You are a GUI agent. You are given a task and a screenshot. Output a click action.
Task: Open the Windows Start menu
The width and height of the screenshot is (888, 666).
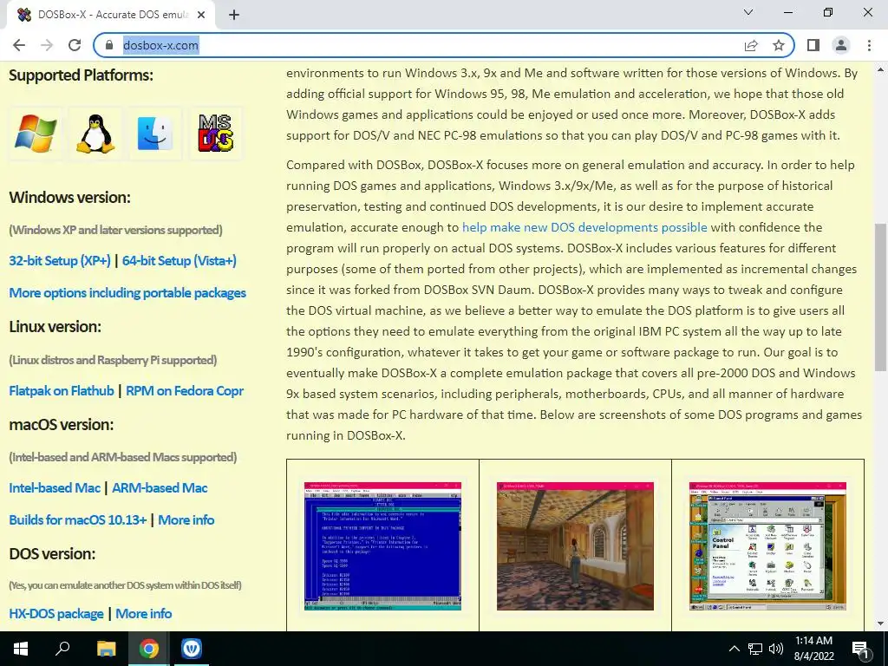point(21,649)
